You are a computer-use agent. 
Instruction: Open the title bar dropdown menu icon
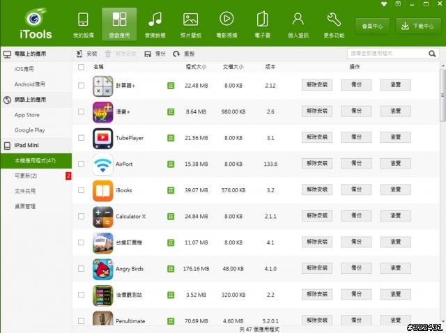point(398,4)
